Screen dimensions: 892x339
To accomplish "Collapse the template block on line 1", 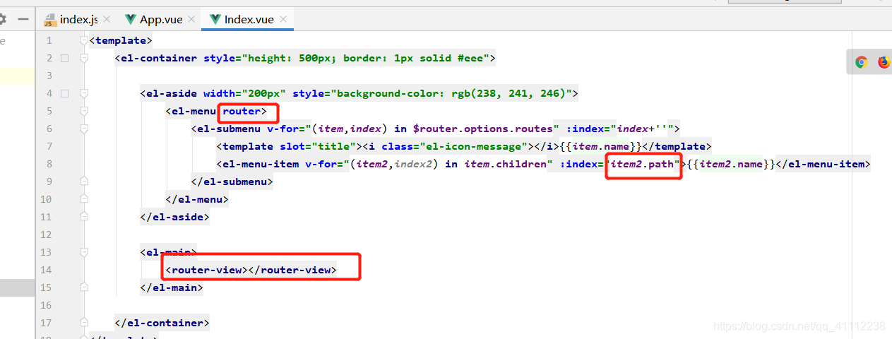I will 85,40.
